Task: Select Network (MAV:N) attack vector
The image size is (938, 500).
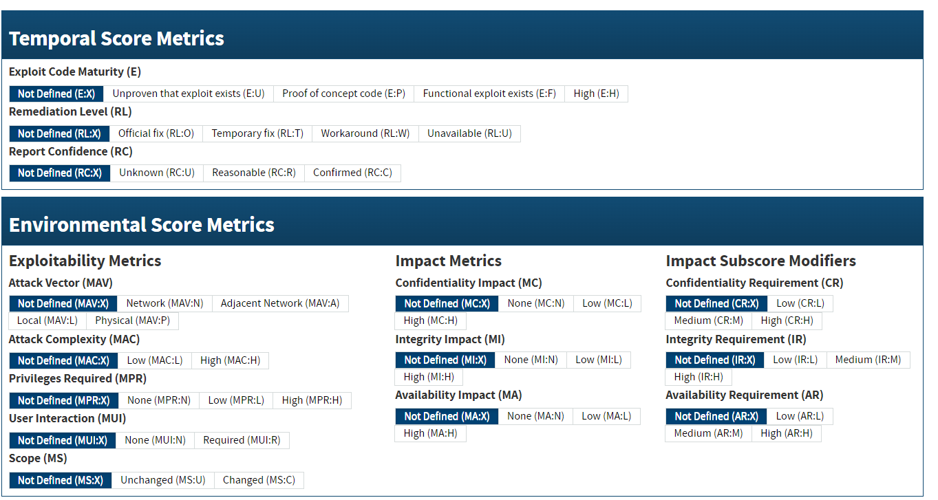Action: point(164,303)
